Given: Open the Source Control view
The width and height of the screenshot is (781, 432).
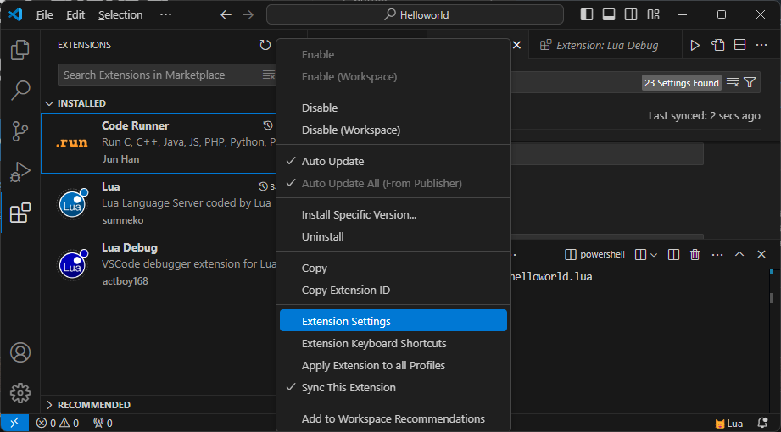Looking at the screenshot, I should 20,131.
